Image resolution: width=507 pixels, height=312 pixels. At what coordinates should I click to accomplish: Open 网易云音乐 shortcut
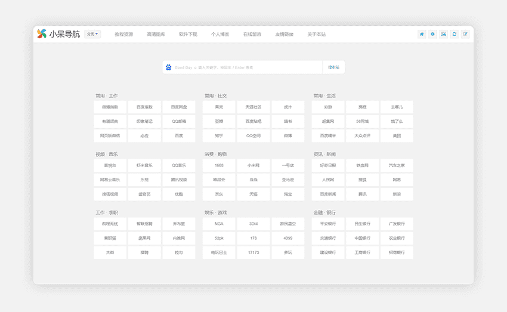pos(110,180)
